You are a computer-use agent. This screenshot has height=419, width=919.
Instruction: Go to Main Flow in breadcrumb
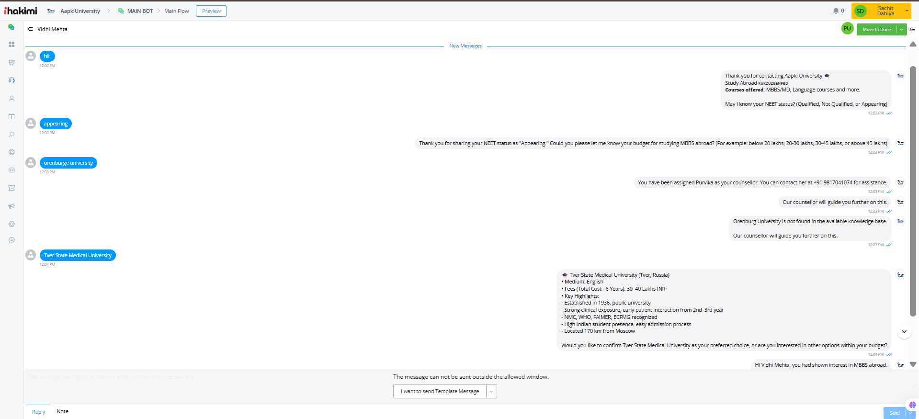click(x=176, y=11)
